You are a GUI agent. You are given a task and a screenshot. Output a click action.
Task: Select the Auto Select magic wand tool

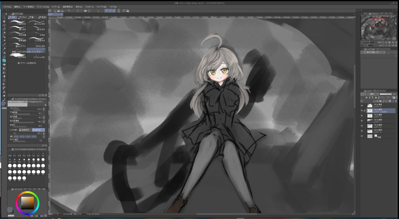pos(4,41)
